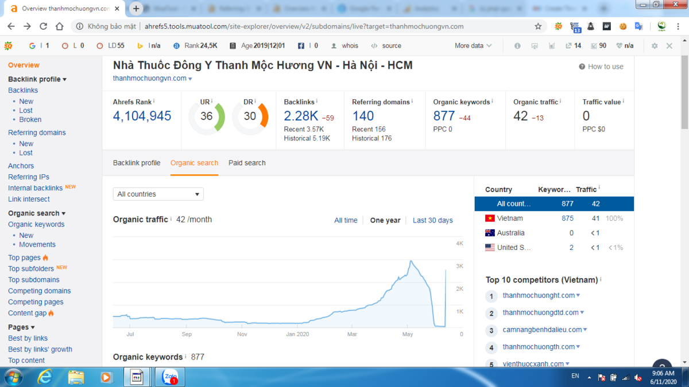Open dropdown for competitor thanhmochuonght.com

pyautogui.click(x=578, y=296)
